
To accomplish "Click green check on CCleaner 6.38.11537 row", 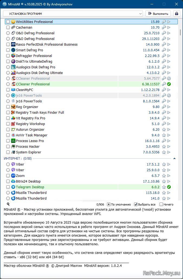I will pyautogui.click(x=169, y=84).
